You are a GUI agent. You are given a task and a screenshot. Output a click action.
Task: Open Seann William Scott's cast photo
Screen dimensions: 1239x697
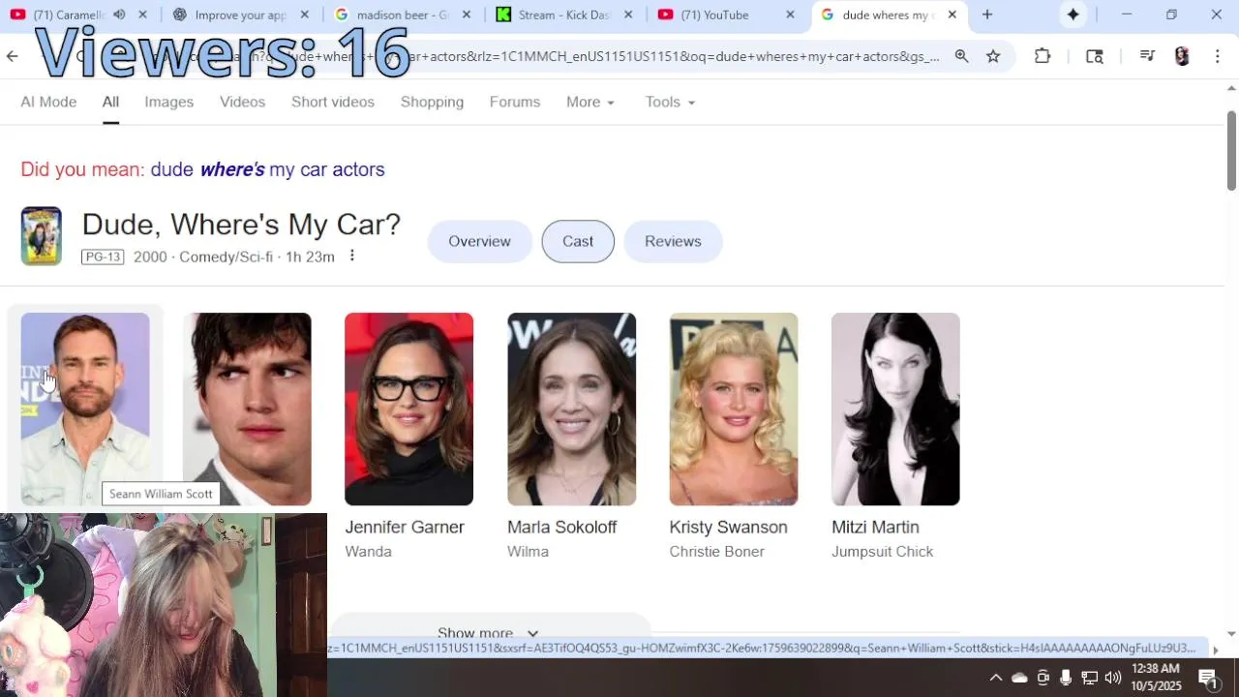pos(85,409)
